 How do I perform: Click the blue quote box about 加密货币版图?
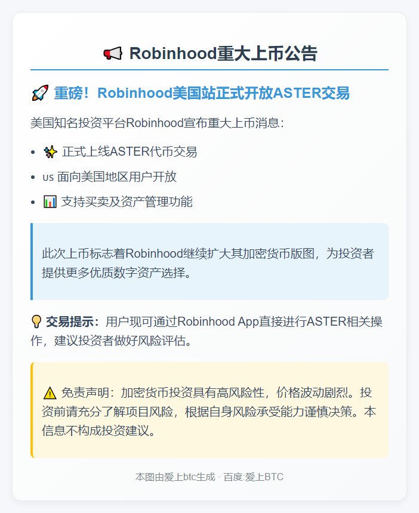[209, 262]
